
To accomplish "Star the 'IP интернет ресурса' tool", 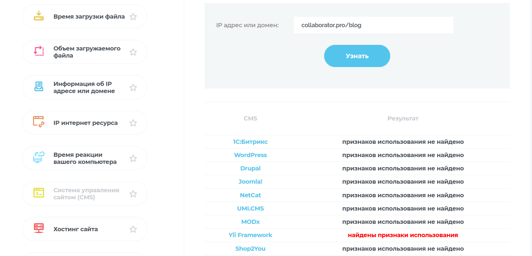I will [x=133, y=123].
